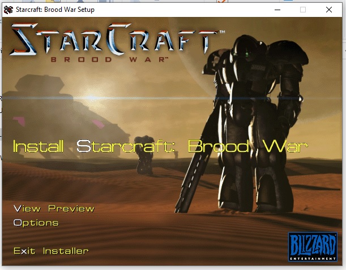Image resolution: width=346 pixels, height=270 pixels.
Task: Choose Exit Installer
Action: [51, 251]
